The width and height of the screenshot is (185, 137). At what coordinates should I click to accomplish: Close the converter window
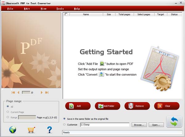pyautogui.click(x=181, y=2)
